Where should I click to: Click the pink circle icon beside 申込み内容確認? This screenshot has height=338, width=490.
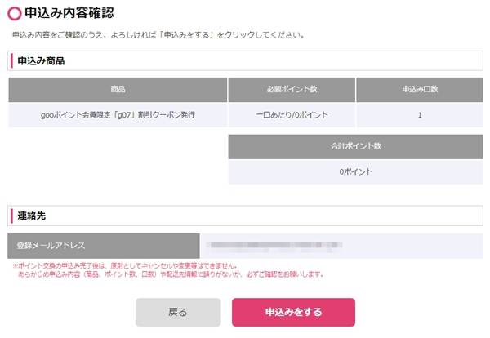(x=15, y=13)
